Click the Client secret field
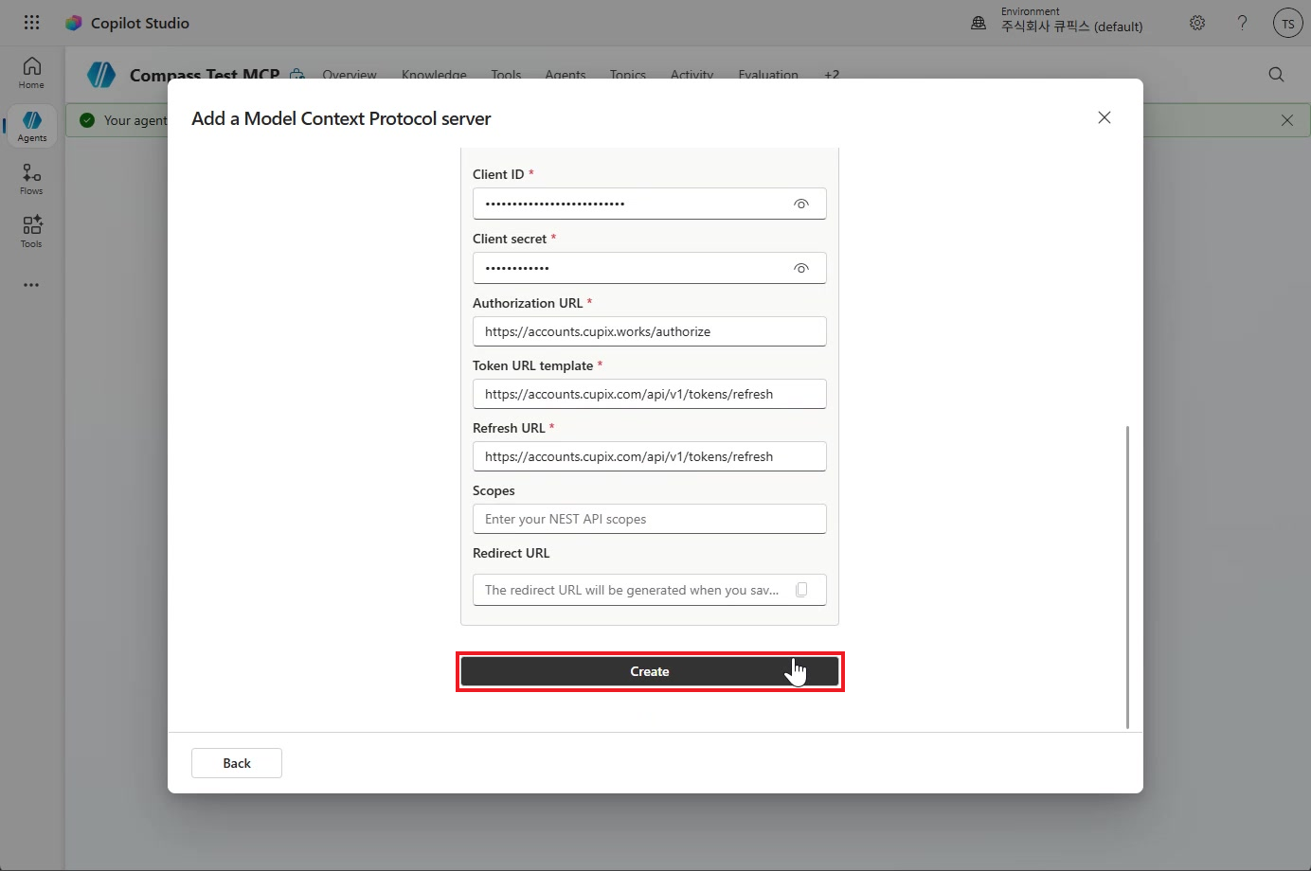 [649, 268]
